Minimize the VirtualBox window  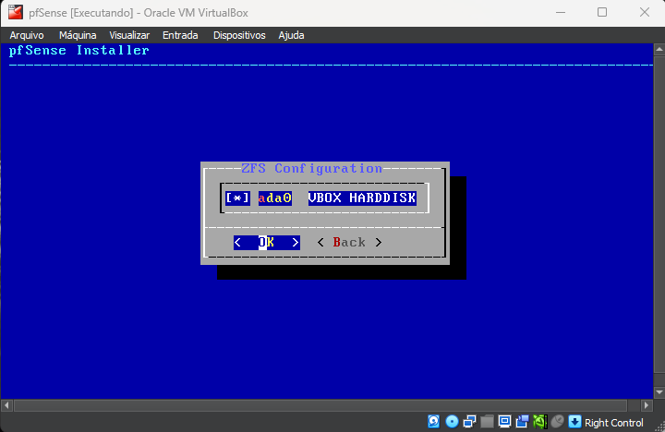click(x=561, y=12)
